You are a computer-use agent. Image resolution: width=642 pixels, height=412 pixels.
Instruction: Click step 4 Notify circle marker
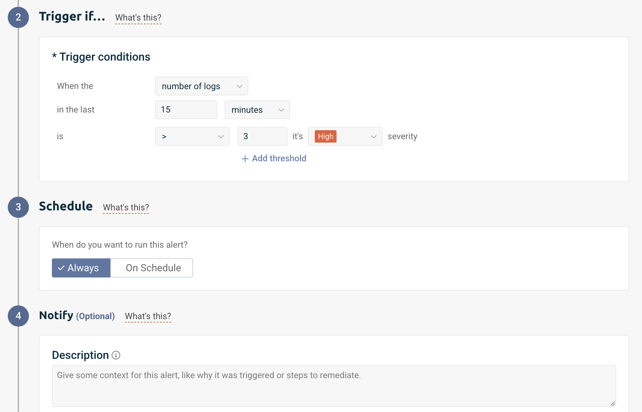(x=18, y=316)
